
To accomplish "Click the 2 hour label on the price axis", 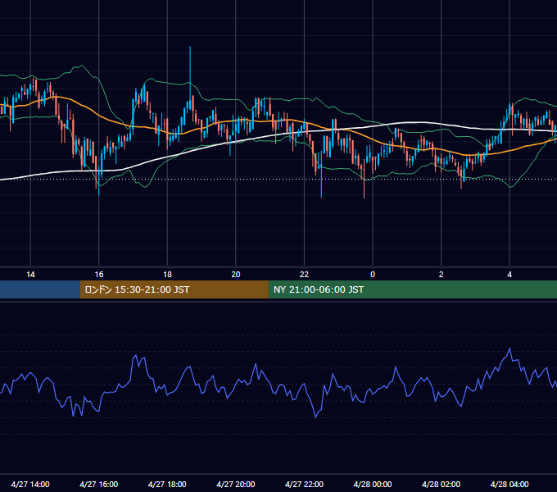I will (441, 275).
